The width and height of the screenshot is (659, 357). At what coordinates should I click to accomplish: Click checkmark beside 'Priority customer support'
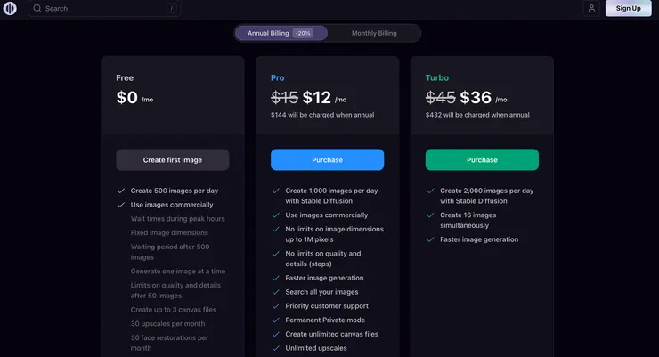[276, 306]
